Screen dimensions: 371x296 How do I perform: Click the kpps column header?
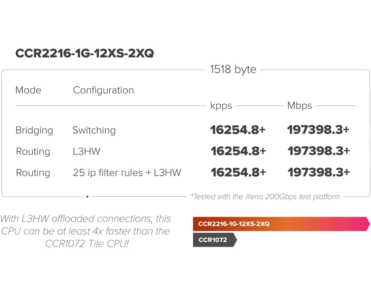click(221, 106)
